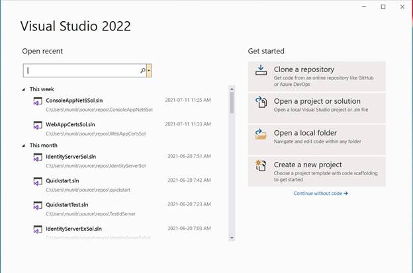This screenshot has height=273, width=413.
Task: Click the Clone a repository download icon
Action: pos(261,70)
